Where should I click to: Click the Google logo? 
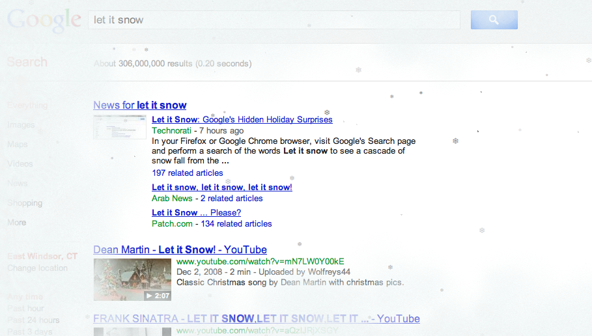pyautogui.click(x=44, y=20)
